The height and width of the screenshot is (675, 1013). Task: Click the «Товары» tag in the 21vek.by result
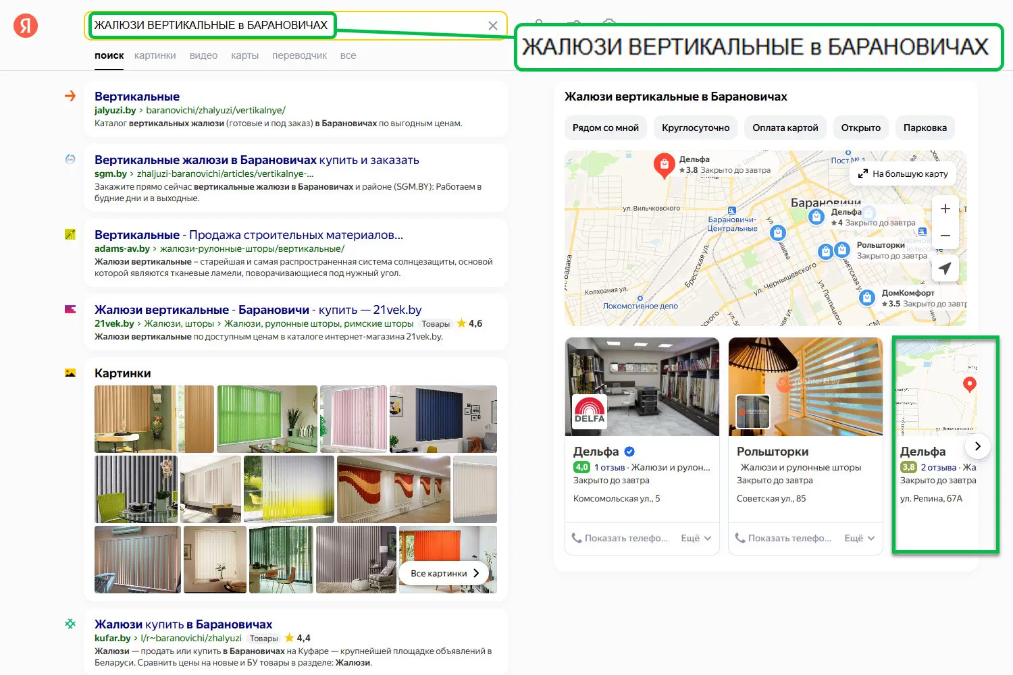tap(436, 324)
